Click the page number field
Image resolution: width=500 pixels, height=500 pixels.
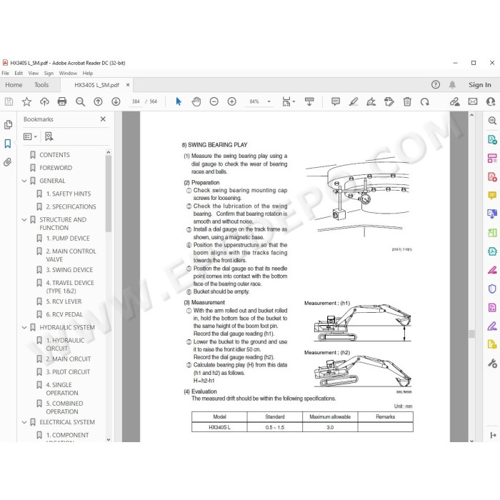pos(136,101)
